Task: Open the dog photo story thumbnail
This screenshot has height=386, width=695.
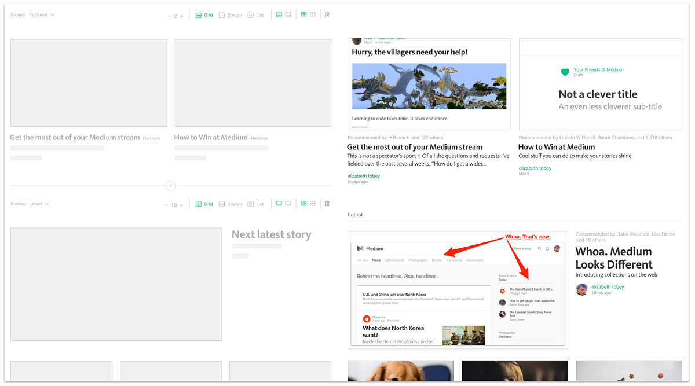Action: 400,371
